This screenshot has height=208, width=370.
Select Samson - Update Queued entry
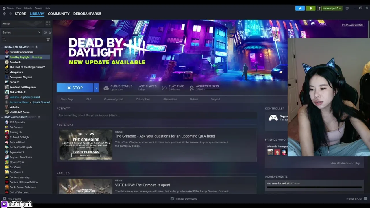[x=25, y=97]
